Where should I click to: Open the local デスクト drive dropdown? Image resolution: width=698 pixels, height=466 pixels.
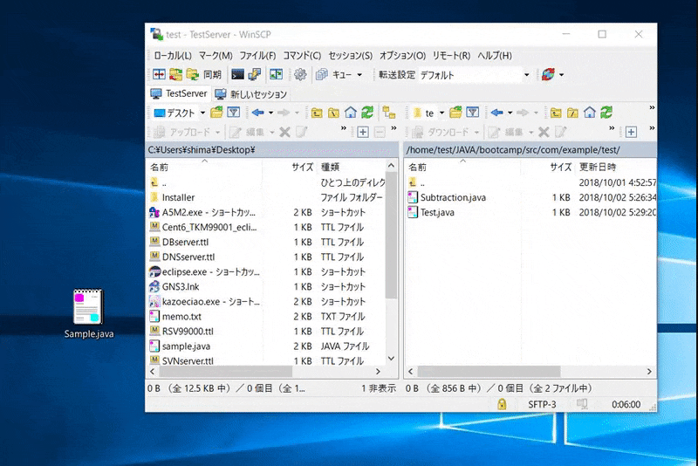coord(202,113)
